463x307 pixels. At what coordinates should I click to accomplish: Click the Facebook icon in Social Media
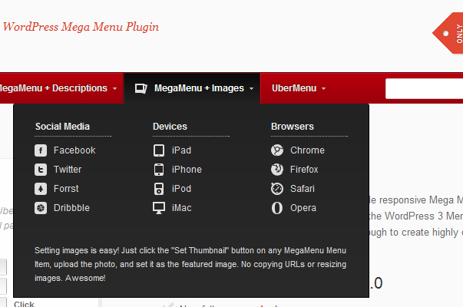pos(41,150)
